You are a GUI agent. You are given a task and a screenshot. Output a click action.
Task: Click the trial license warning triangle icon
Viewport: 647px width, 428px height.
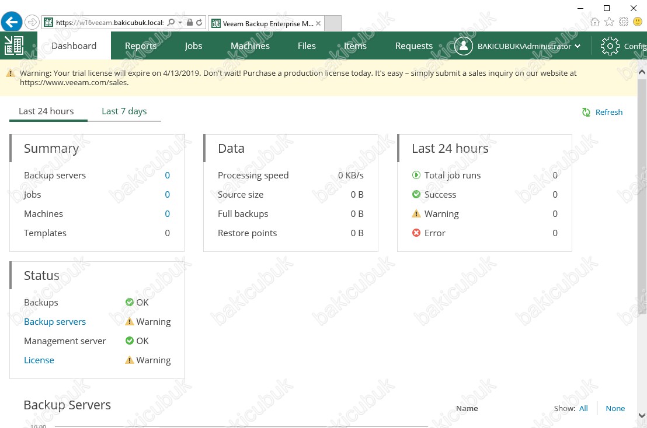click(x=11, y=73)
